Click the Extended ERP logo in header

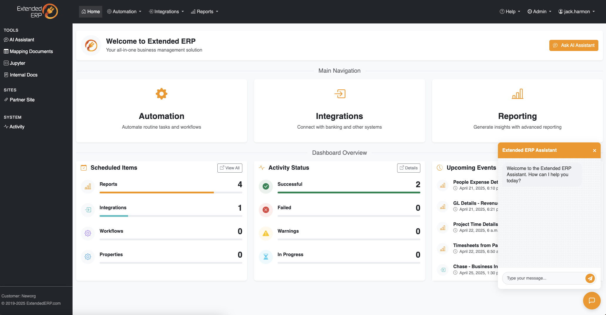pyautogui.click(x=37, y=11)
